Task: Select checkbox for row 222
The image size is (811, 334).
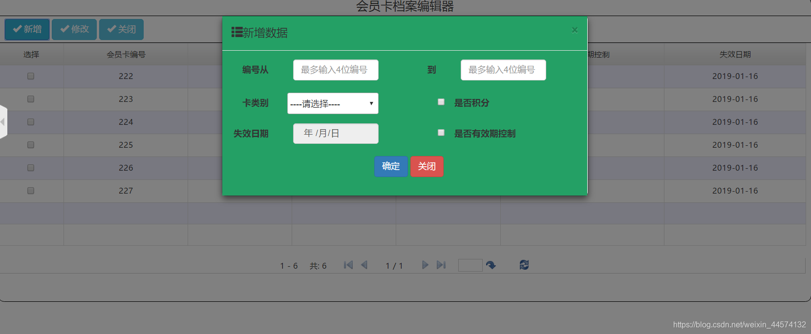Action: 31,76
